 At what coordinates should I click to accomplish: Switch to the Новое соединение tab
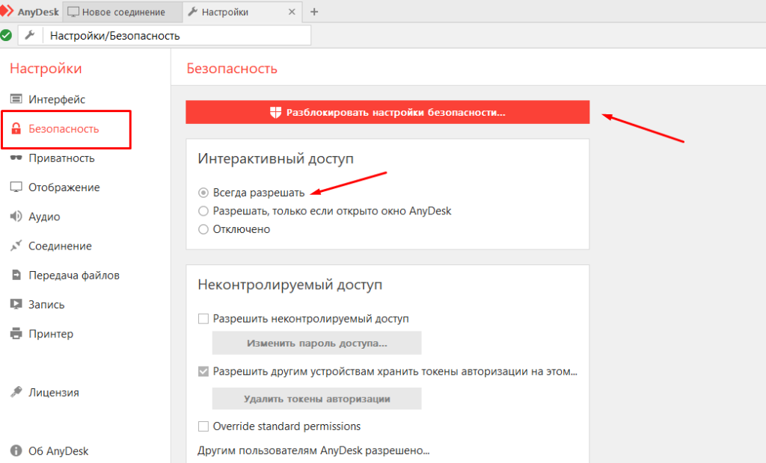click(122, 12)
